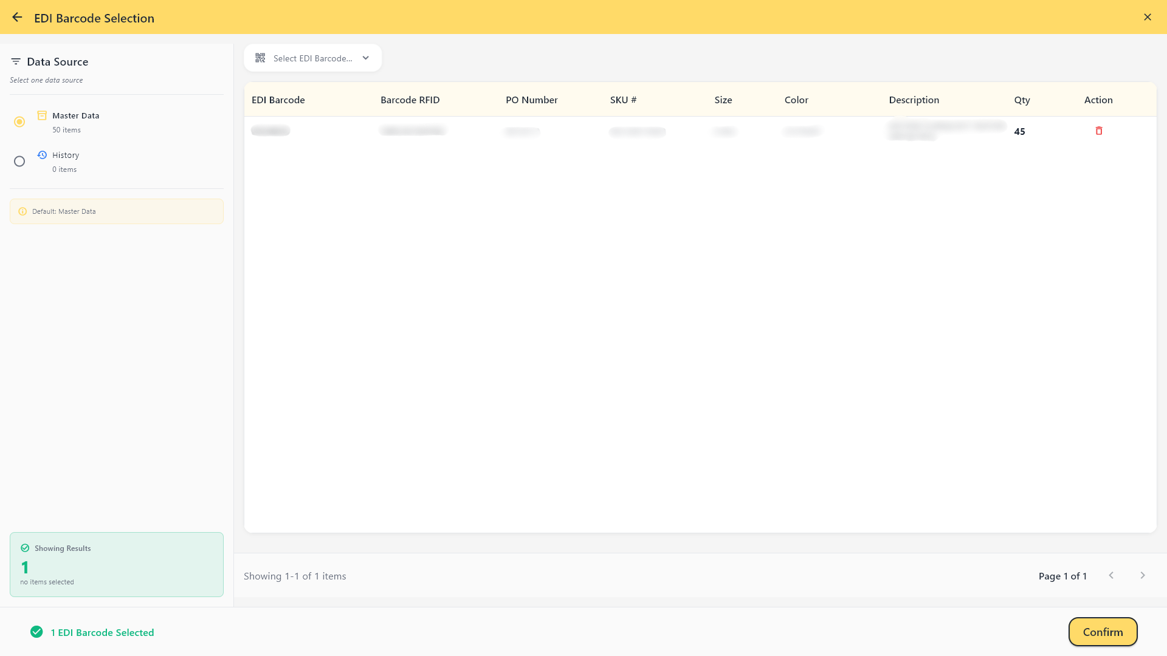Click the Data Source filter icon
Screen dimensions: 1167x656
pyautogui.click(x=16, y=62)
